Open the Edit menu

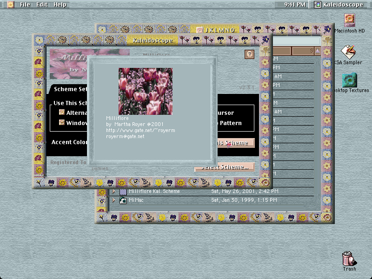tap(42, 5)
